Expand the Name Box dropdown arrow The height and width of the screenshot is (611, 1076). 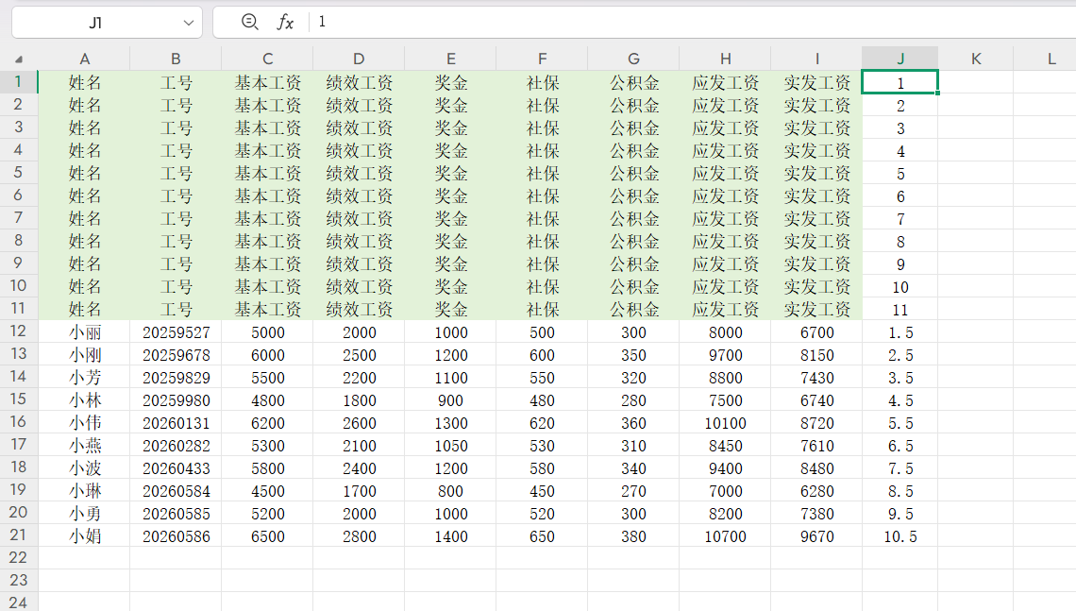pyautogui.click(x=186, y=22)
